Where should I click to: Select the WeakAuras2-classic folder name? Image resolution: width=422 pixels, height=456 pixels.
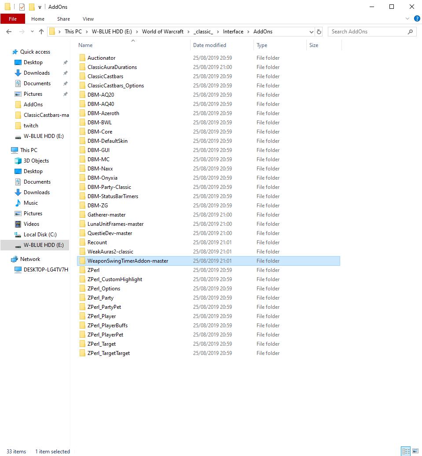110,252
